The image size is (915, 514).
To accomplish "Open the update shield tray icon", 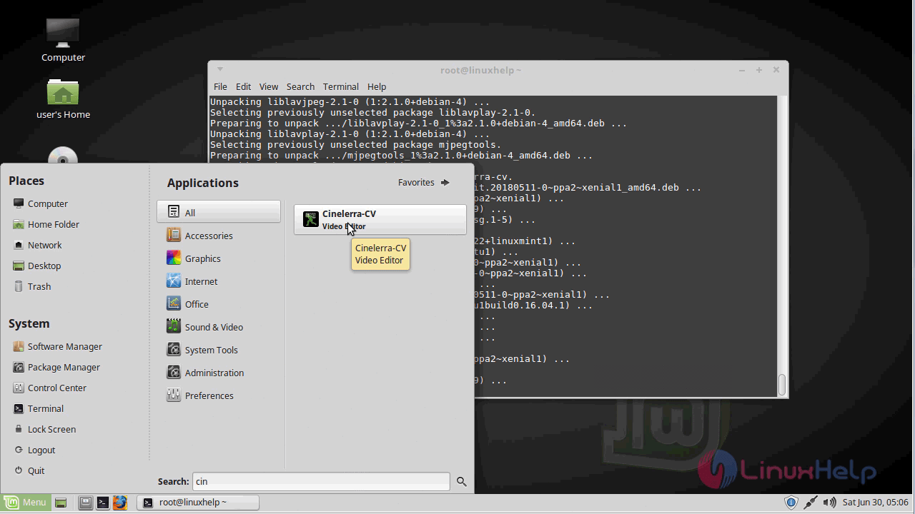I will click(791, 503).
